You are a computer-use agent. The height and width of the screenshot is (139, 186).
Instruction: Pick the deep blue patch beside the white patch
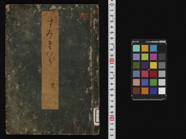click(x=153, y=91)
